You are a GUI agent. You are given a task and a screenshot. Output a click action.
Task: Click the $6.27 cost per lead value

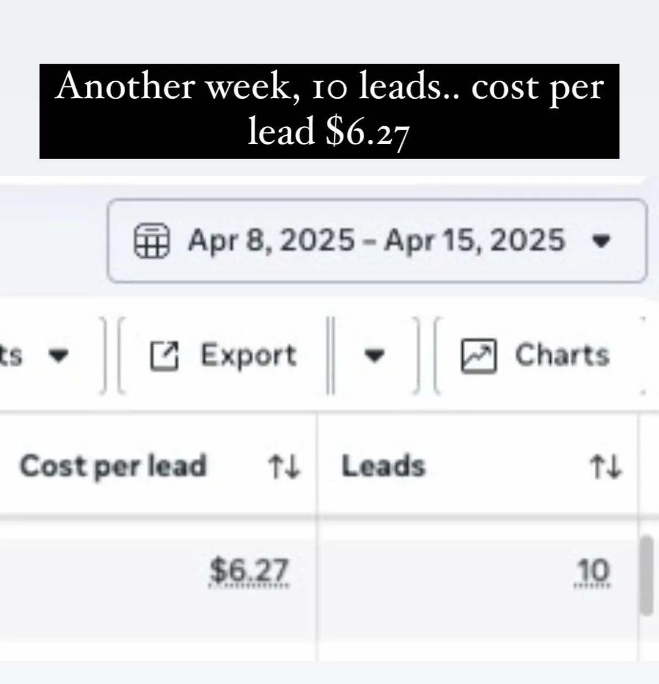tap(249, 571)
